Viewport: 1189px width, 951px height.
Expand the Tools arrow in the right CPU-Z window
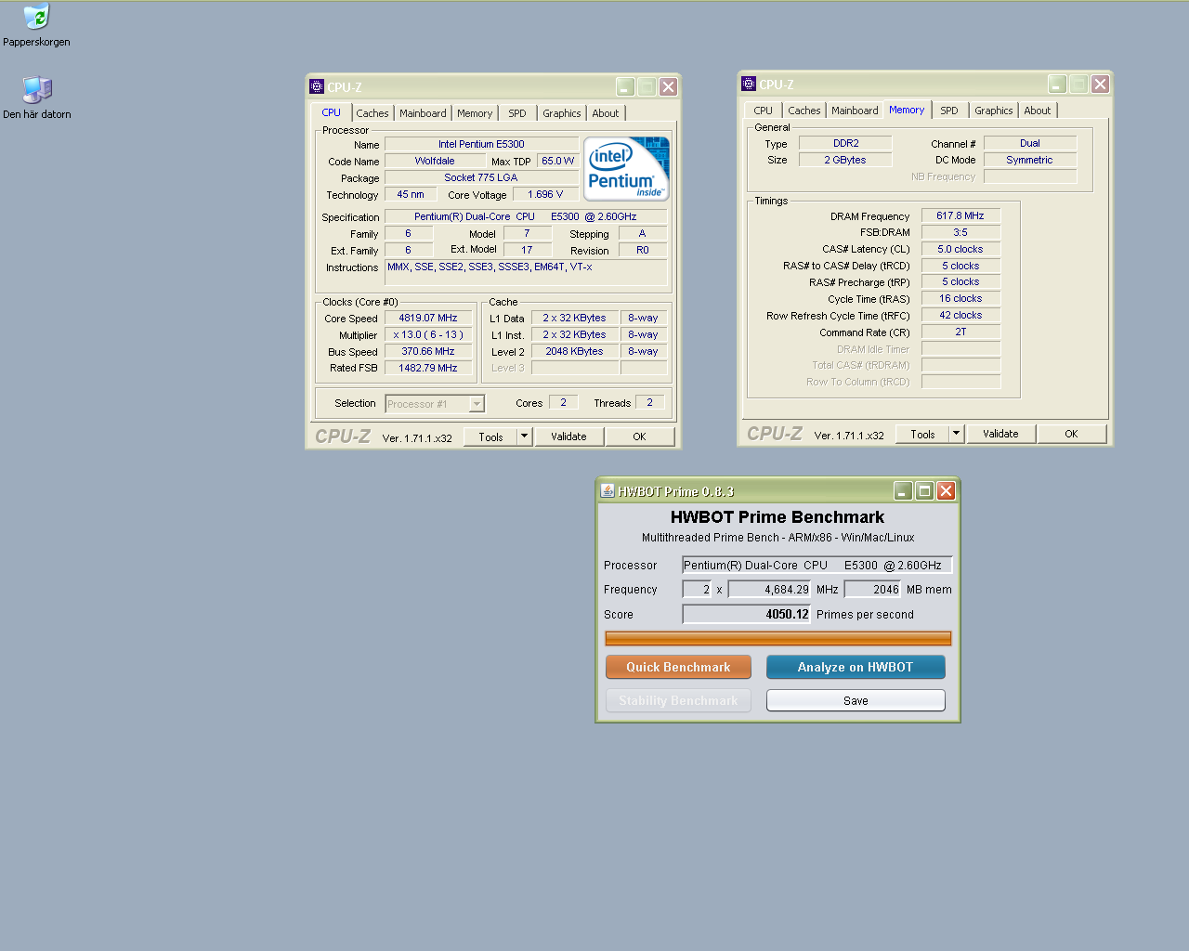[x=956, y=434]
